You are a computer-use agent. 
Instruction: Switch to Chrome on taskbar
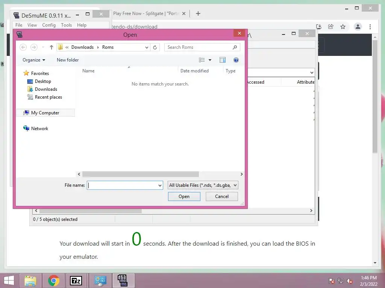point(54,280)
